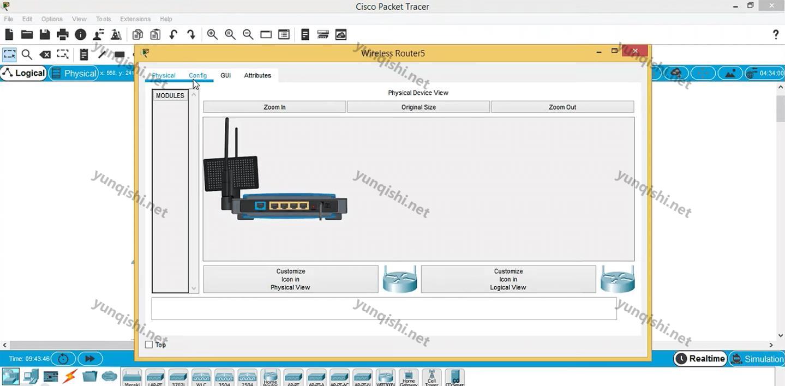Select the End Devices category icon
The image size is (785, 386).
(x=31, y=376)
